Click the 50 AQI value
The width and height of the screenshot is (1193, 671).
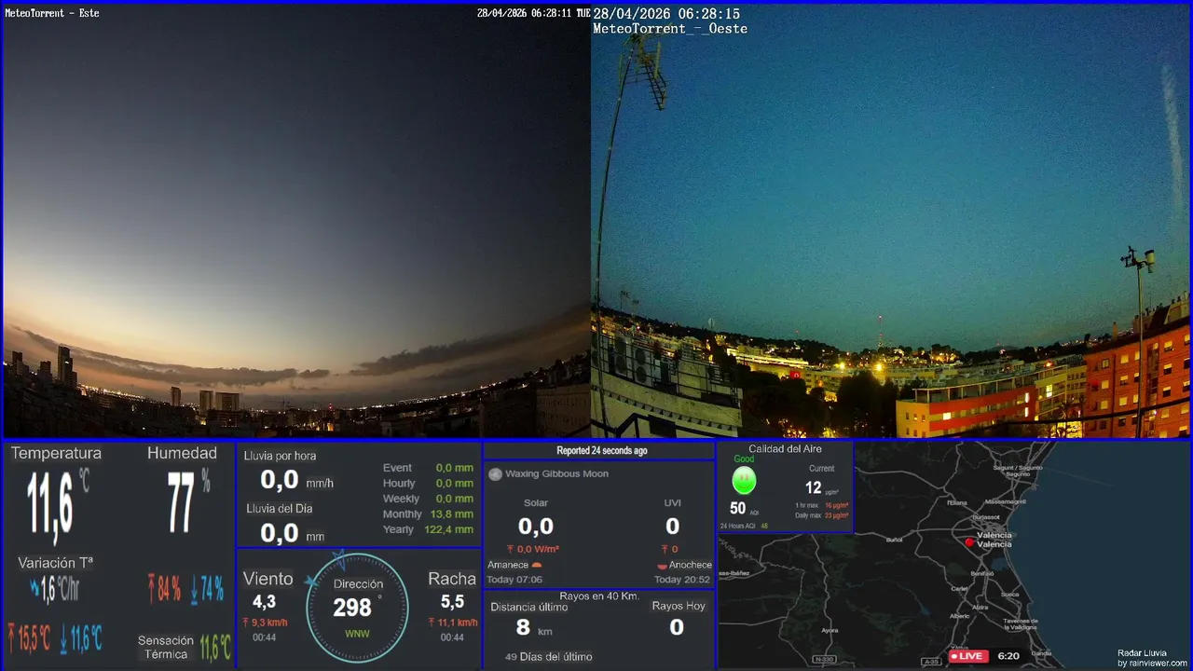click(737, 509)
